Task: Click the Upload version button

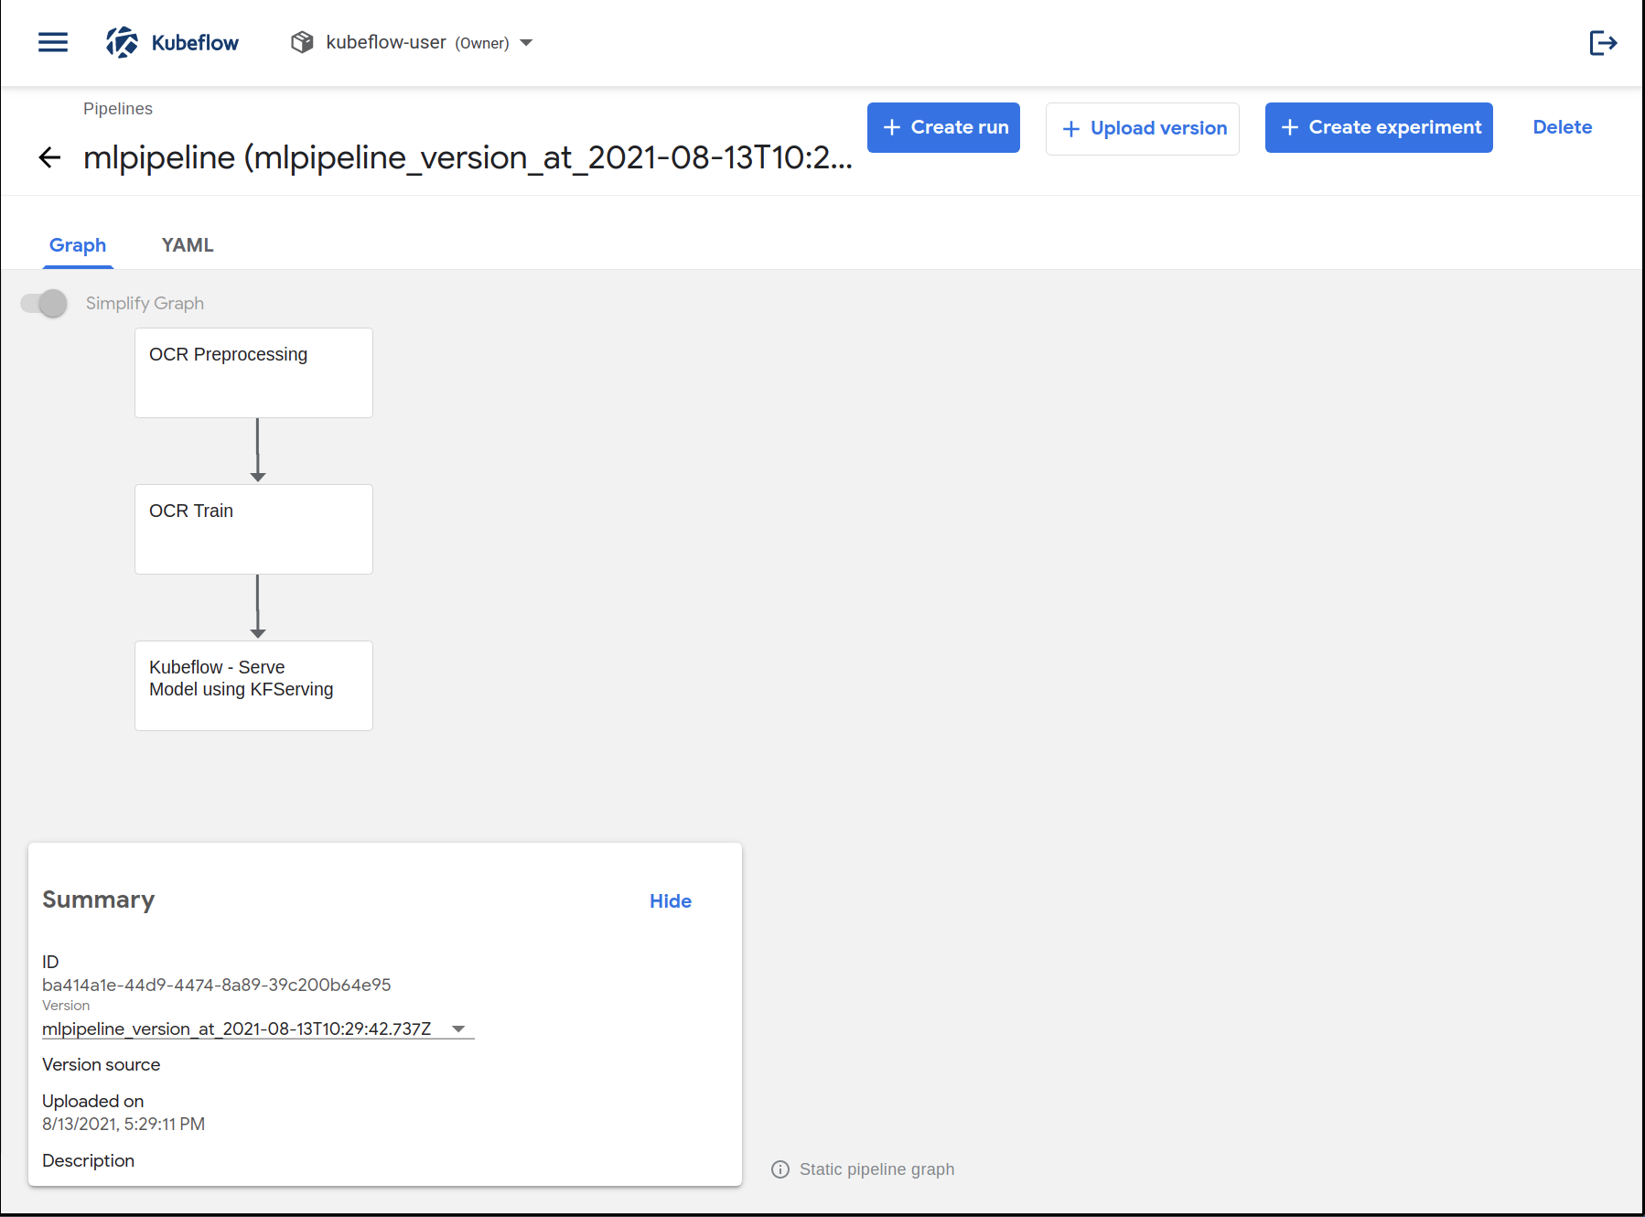Action: pos(1143,128)
